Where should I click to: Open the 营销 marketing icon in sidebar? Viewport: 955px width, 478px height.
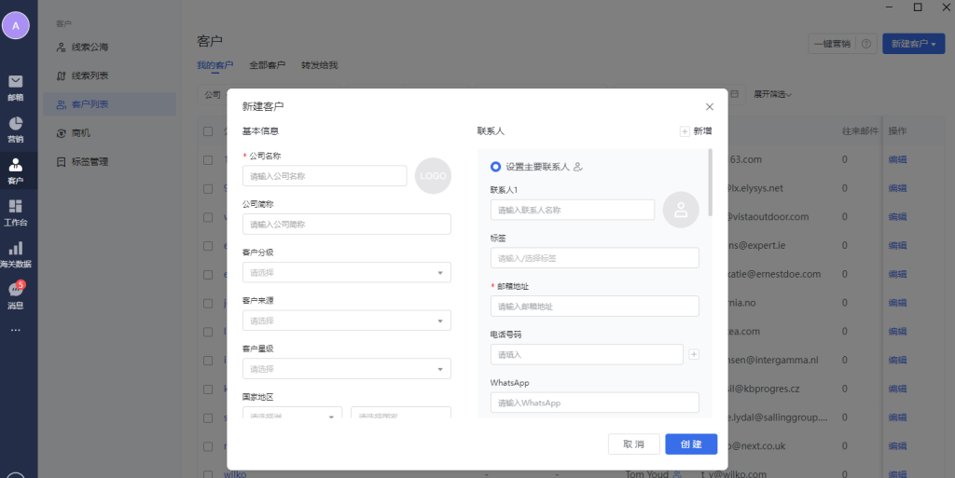16,128
